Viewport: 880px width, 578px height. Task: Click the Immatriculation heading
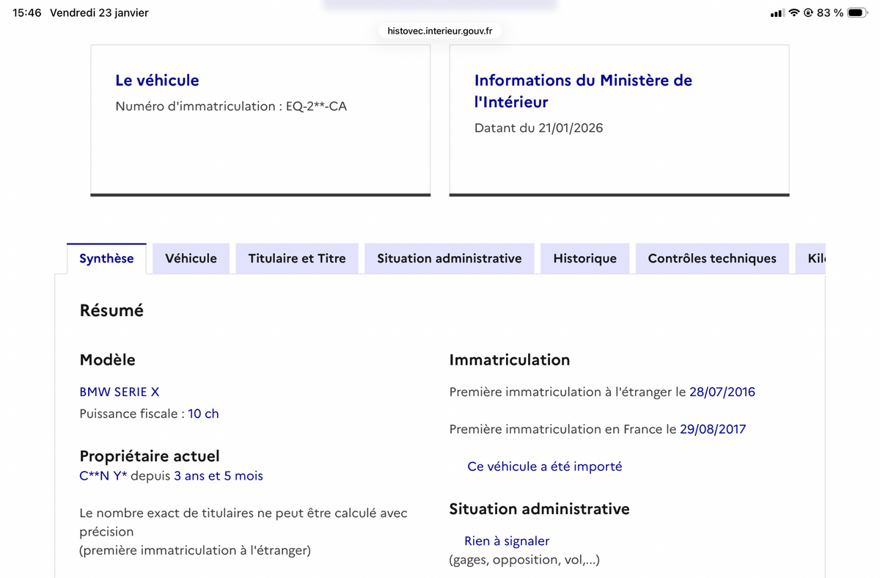click(510, 359)
